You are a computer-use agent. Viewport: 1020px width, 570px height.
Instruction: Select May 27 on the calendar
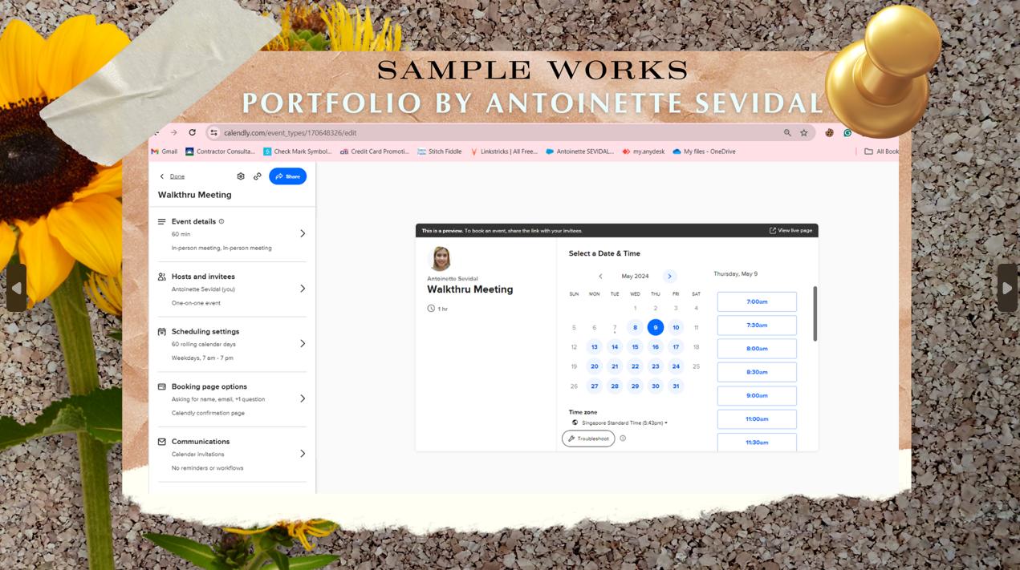(594, 386)
